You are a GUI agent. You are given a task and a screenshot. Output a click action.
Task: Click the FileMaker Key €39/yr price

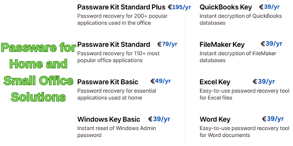click(x=271, y=44)
